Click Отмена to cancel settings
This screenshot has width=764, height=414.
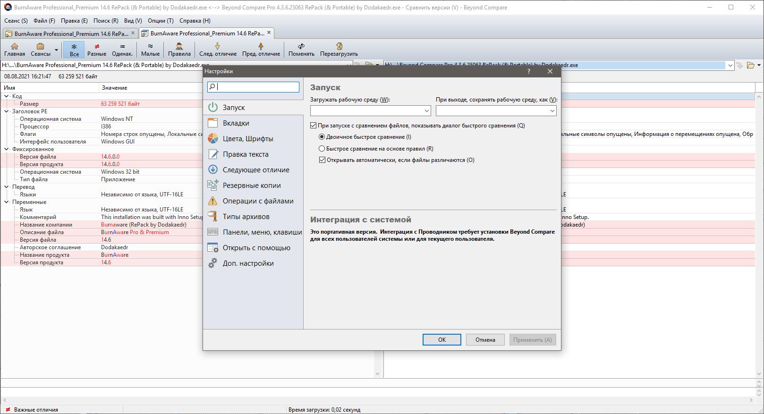[485, 340]
